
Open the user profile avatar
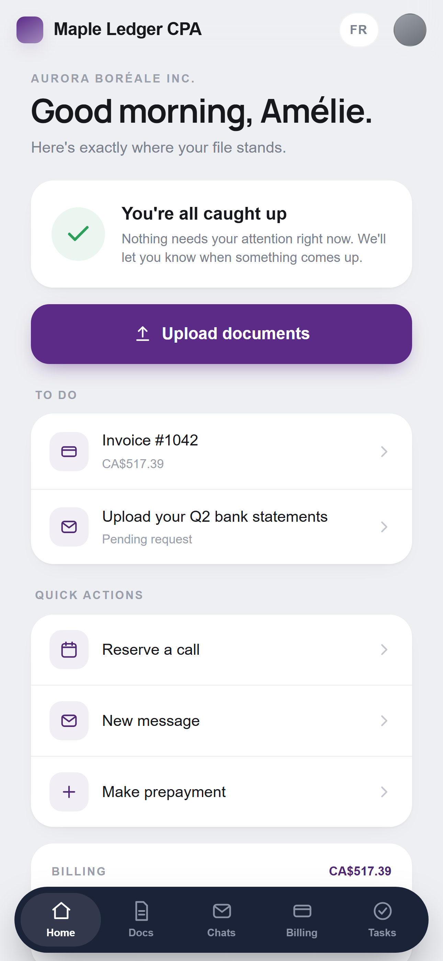coord(410,30)
